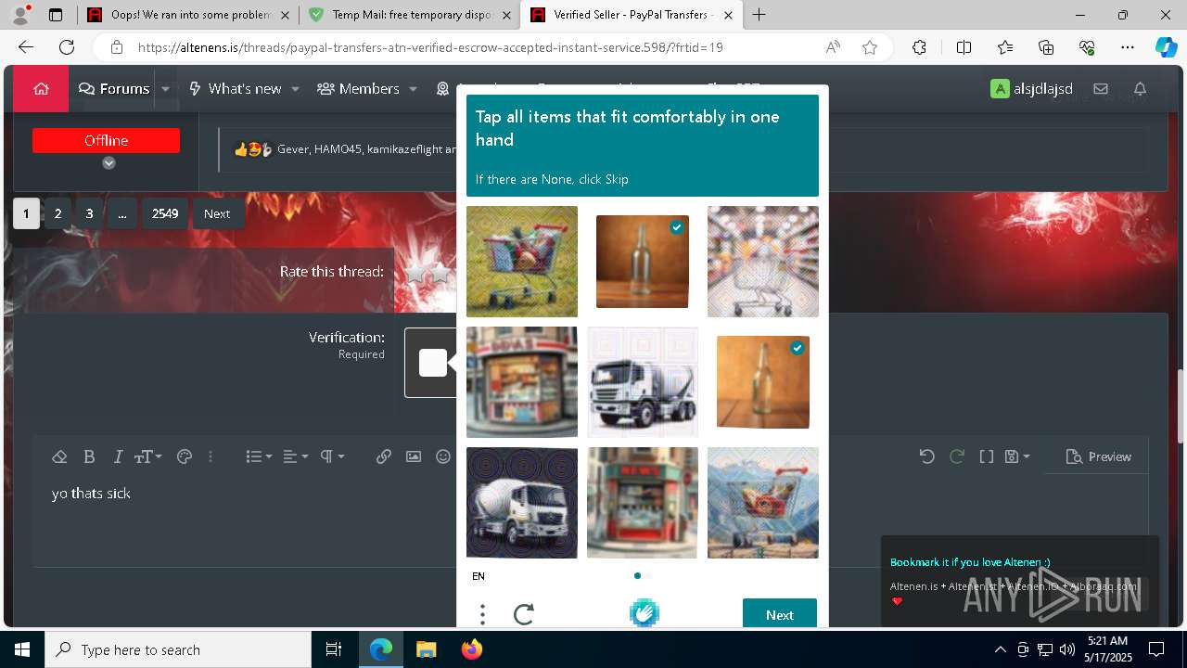1187x668 pixels.
Task: Reload the page in Edge
Action: (67, 47)
